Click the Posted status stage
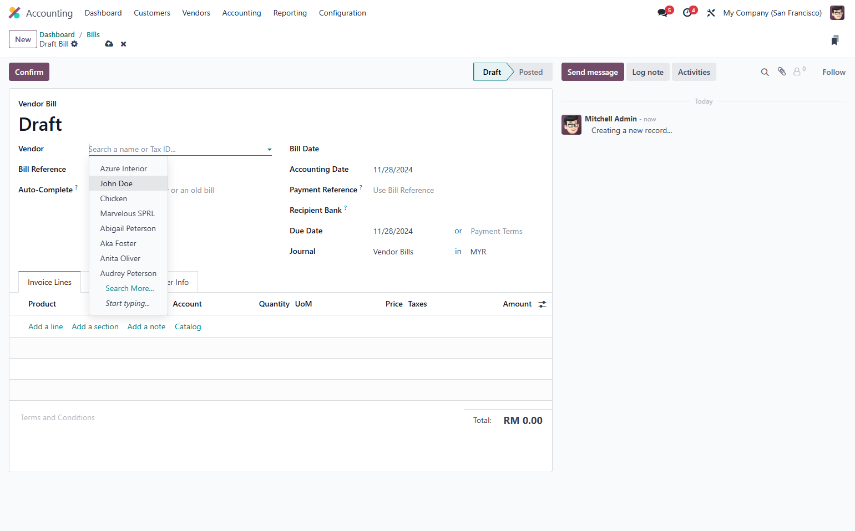The height and width of the screenshot is (531, 855). click(x=531, y=72)
